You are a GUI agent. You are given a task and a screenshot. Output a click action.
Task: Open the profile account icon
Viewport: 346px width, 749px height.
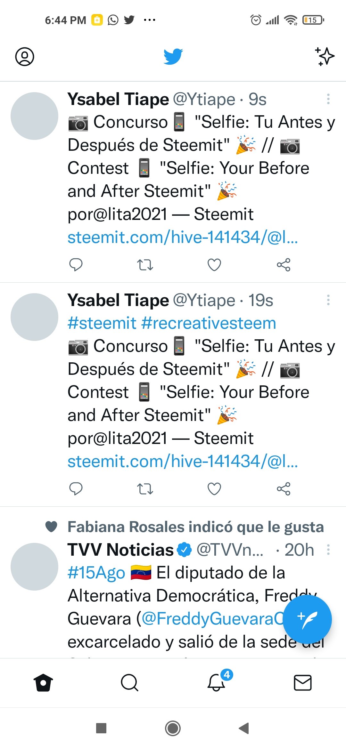tap(25, 57)
